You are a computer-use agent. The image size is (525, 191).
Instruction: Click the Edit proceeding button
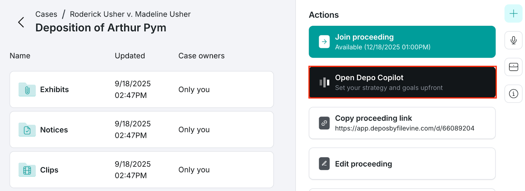402,164
